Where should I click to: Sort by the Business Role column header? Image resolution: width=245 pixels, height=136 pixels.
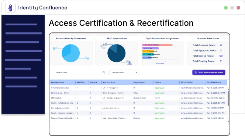tap(58, 82)
